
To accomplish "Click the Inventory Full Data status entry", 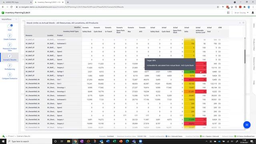I will 202,136.
